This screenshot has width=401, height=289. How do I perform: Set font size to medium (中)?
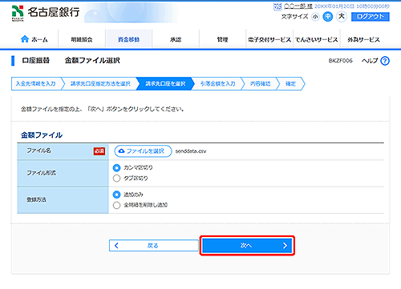[328, 17]
